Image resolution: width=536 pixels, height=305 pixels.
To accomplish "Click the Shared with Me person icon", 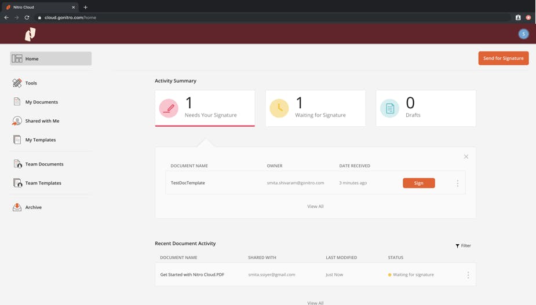I will 17,121.
